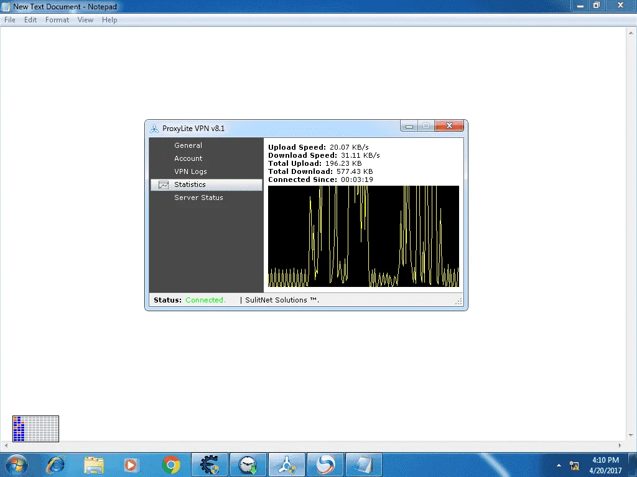Viewport: 637px width, 477px height.
Task: Close the Notepad window
Action: click(x=620, y=6)
